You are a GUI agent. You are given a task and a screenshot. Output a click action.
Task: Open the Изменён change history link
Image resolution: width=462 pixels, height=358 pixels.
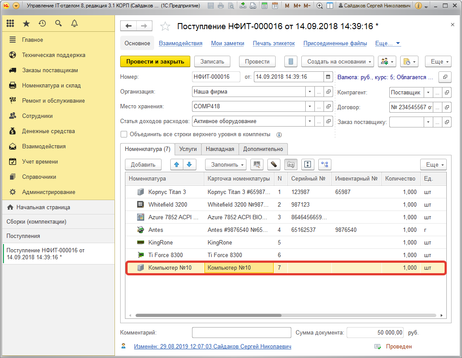tap(212, 347)
